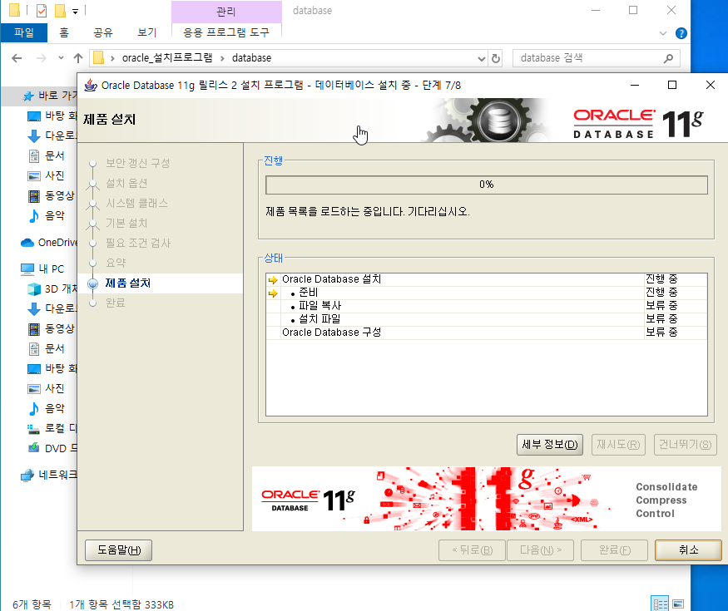Open Music note icon under Quick access
Image resolution: width=728 pixels, height=611 pixels.
34,216
